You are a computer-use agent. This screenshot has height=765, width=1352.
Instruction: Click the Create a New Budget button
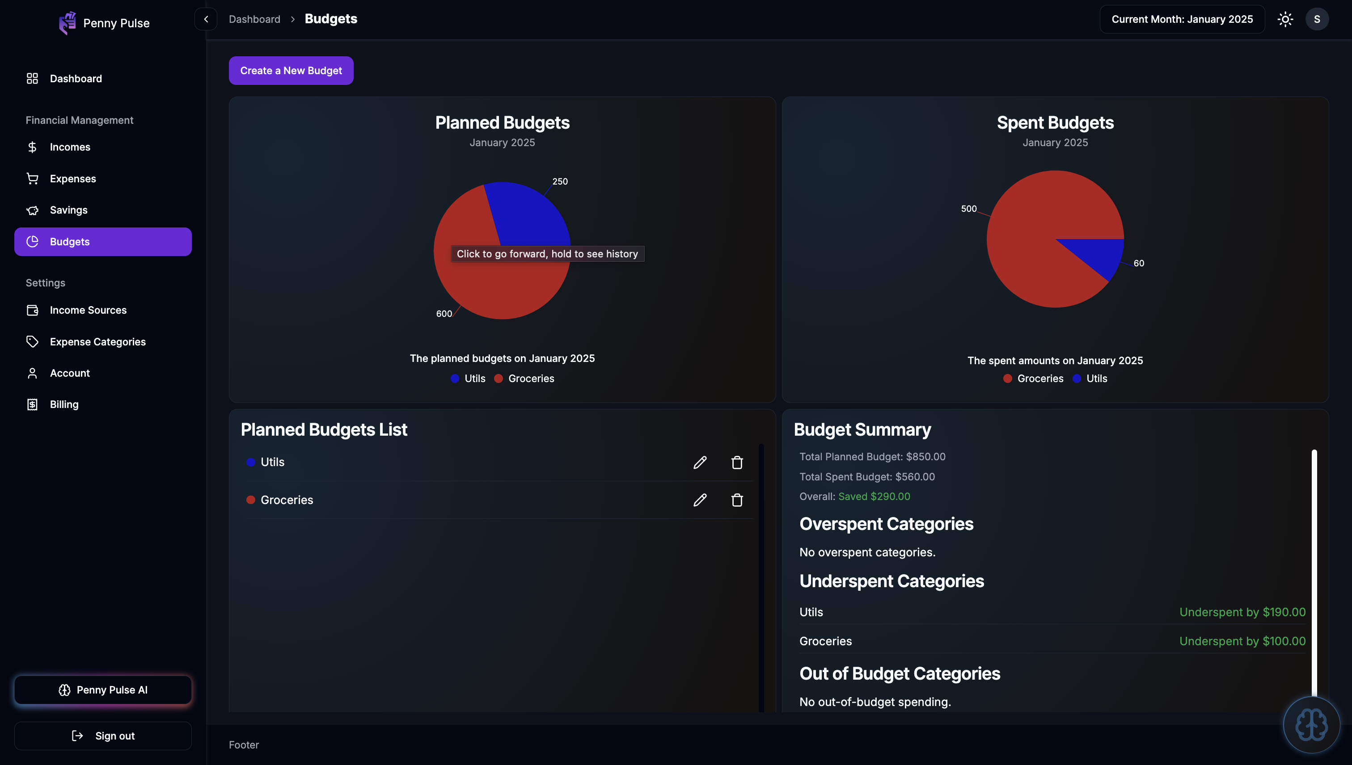pos(291,71)
